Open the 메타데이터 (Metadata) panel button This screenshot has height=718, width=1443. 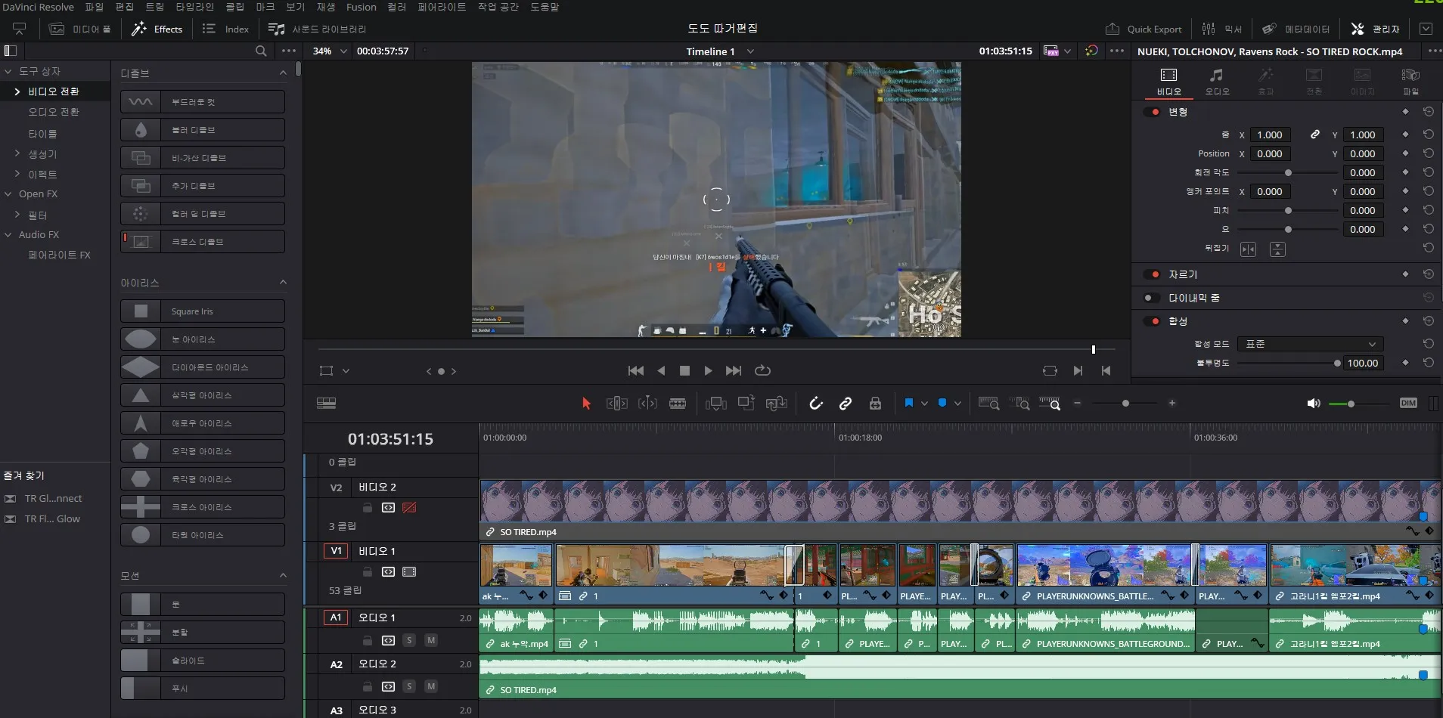[x=1296, y=29]
